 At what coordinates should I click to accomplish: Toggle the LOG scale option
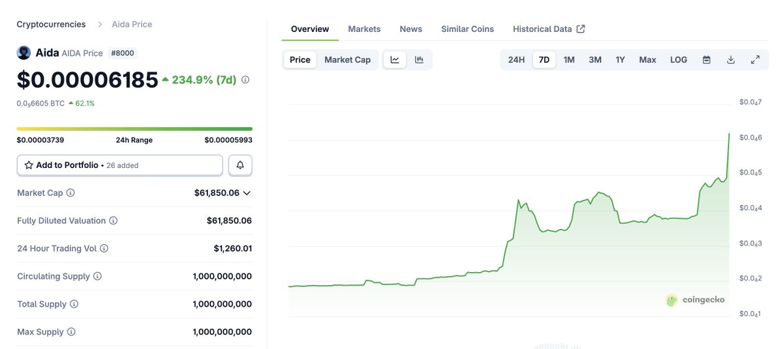(679, 60)
